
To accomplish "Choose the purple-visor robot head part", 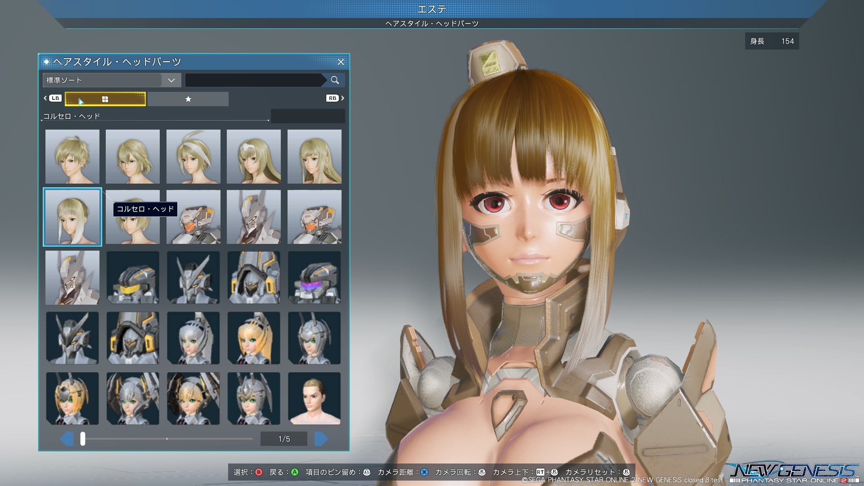I will pyautogui.click(x=314, y=277).
